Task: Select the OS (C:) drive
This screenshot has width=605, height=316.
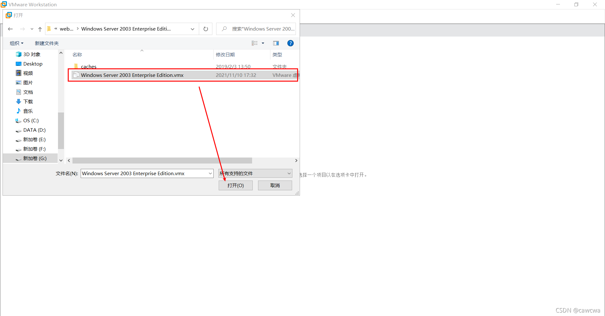Action: [30, 120]
